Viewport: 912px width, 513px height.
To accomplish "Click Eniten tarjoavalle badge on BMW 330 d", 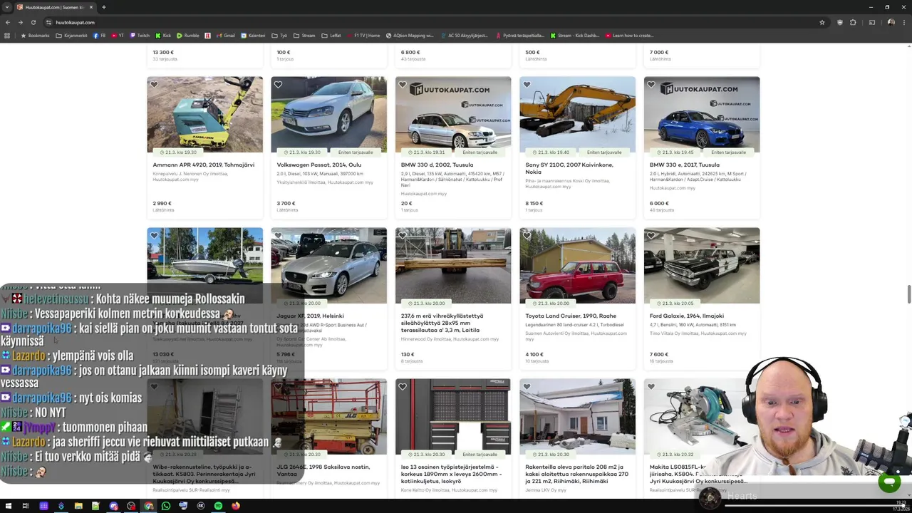I will click(480, 152).
